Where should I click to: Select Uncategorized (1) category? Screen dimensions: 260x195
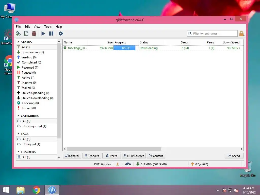37,126
